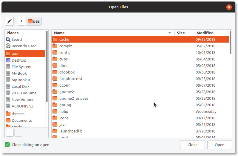Select Desktop in Places sidebar

point(25,60)
